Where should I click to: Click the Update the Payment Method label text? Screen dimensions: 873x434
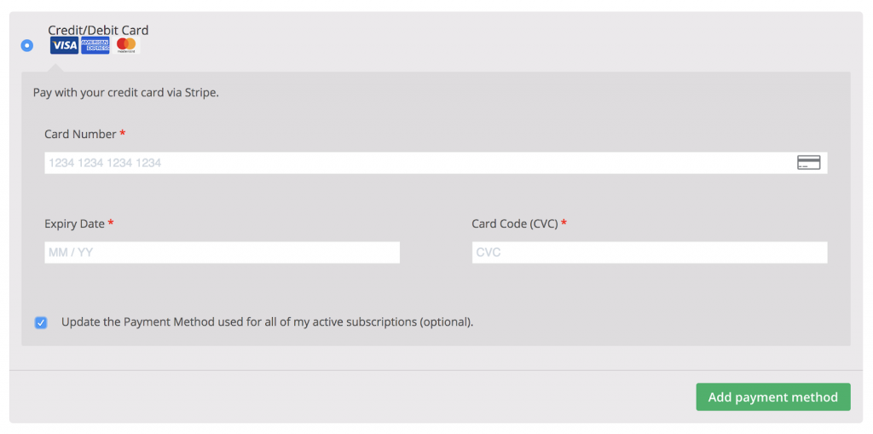coord(267,322)
